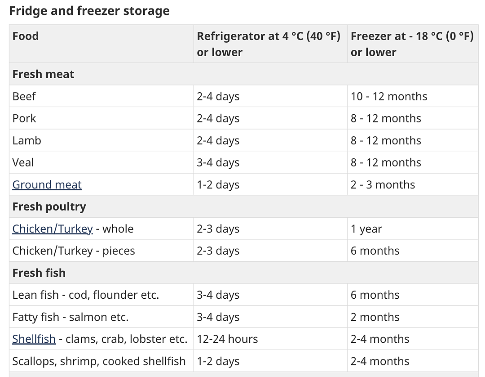
Task: Click the Fresh meat section row
Action: 244,74
